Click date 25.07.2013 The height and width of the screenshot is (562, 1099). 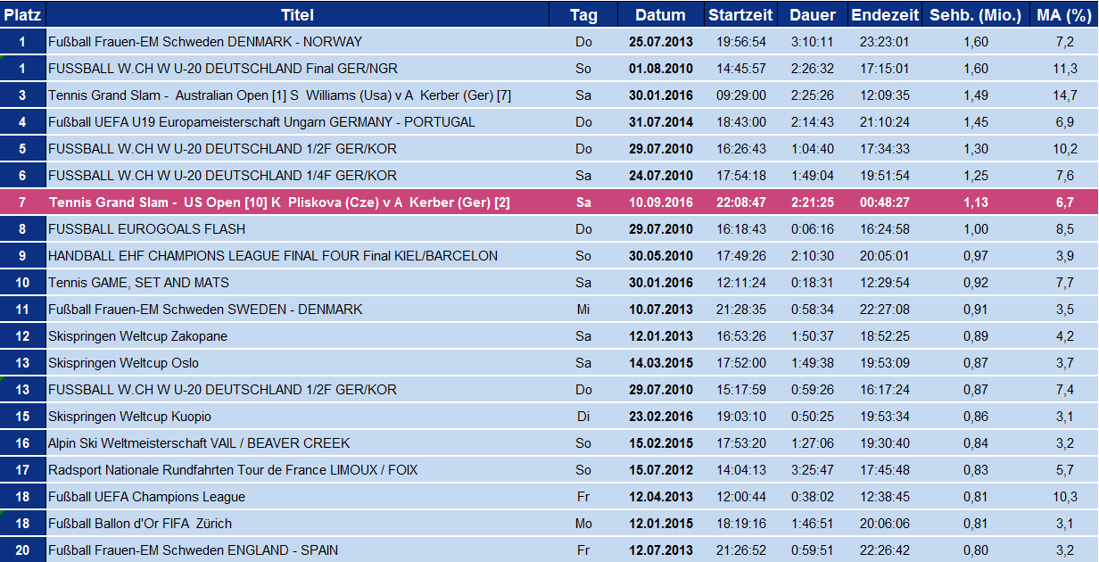[660, 42]
